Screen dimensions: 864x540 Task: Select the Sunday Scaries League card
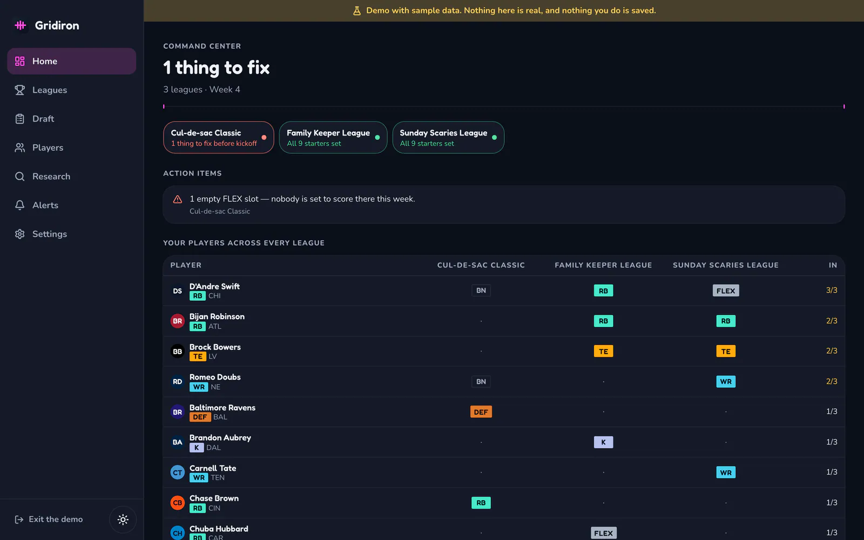click(448, 138)
